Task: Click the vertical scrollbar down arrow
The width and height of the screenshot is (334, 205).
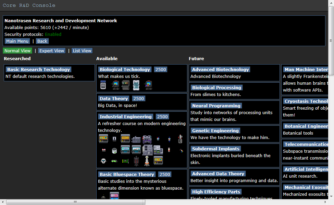Action: click(x=331, y=196)
